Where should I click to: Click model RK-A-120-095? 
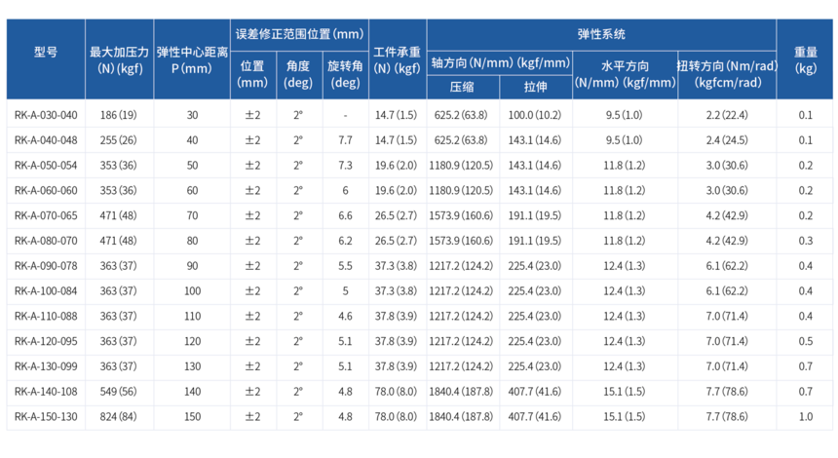tap(46, 341)
